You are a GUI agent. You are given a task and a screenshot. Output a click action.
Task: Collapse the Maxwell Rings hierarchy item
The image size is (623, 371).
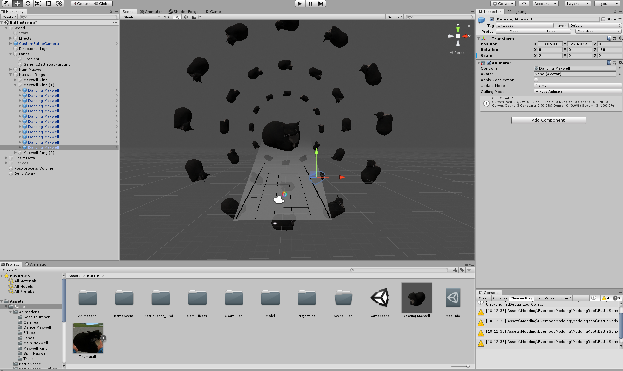[x=11, y=75]
